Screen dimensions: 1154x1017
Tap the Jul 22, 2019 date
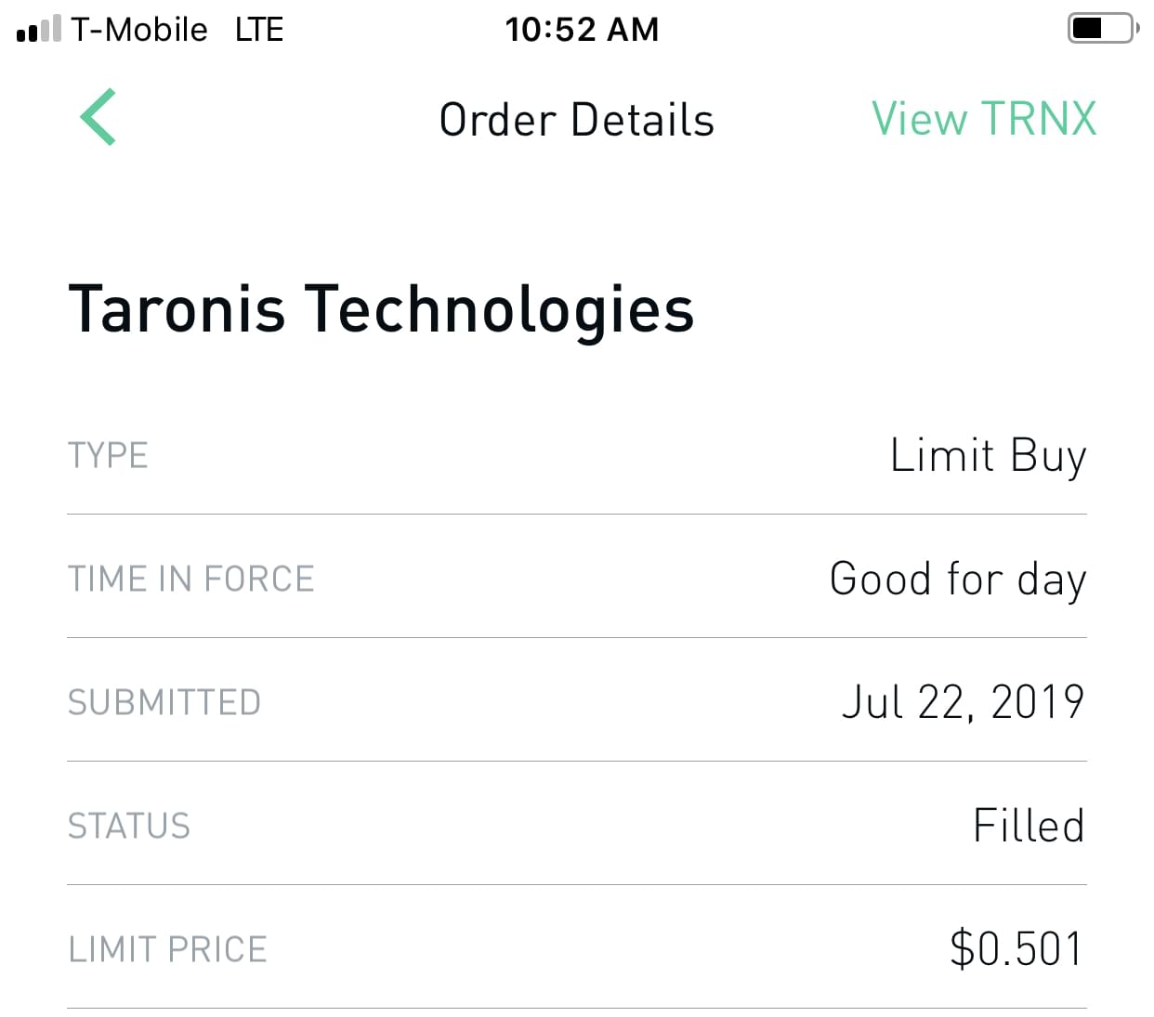click(x=963, y=702)
